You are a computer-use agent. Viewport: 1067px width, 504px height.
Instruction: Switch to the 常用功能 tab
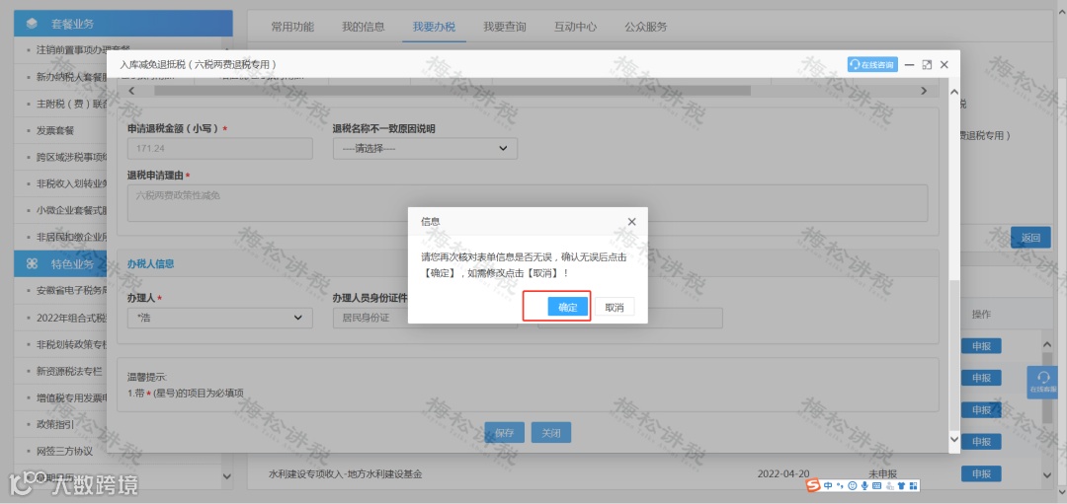tap(292, 28)
